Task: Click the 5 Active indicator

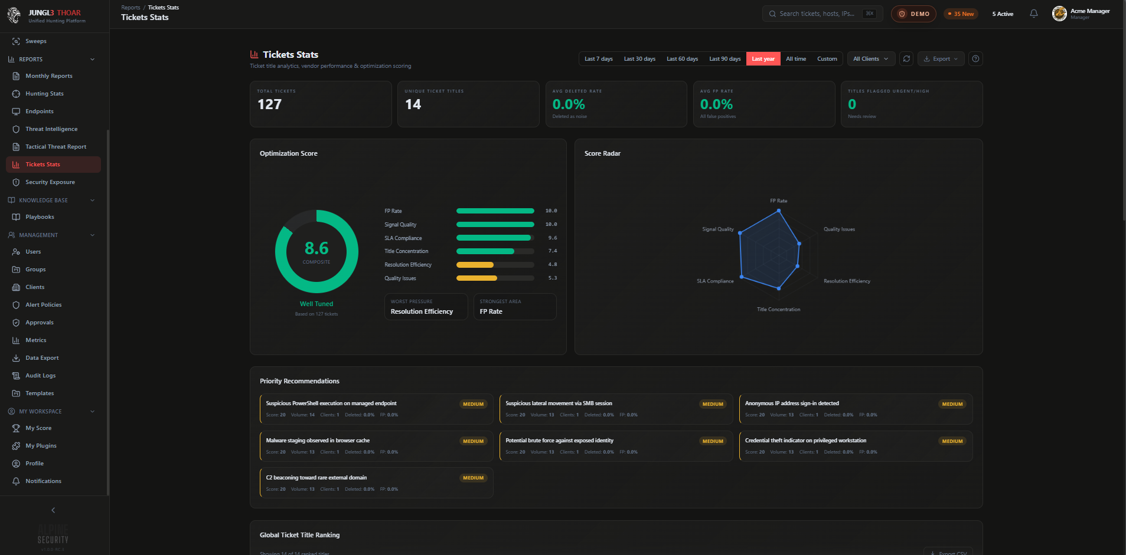Action: [x=1003, y=14]
